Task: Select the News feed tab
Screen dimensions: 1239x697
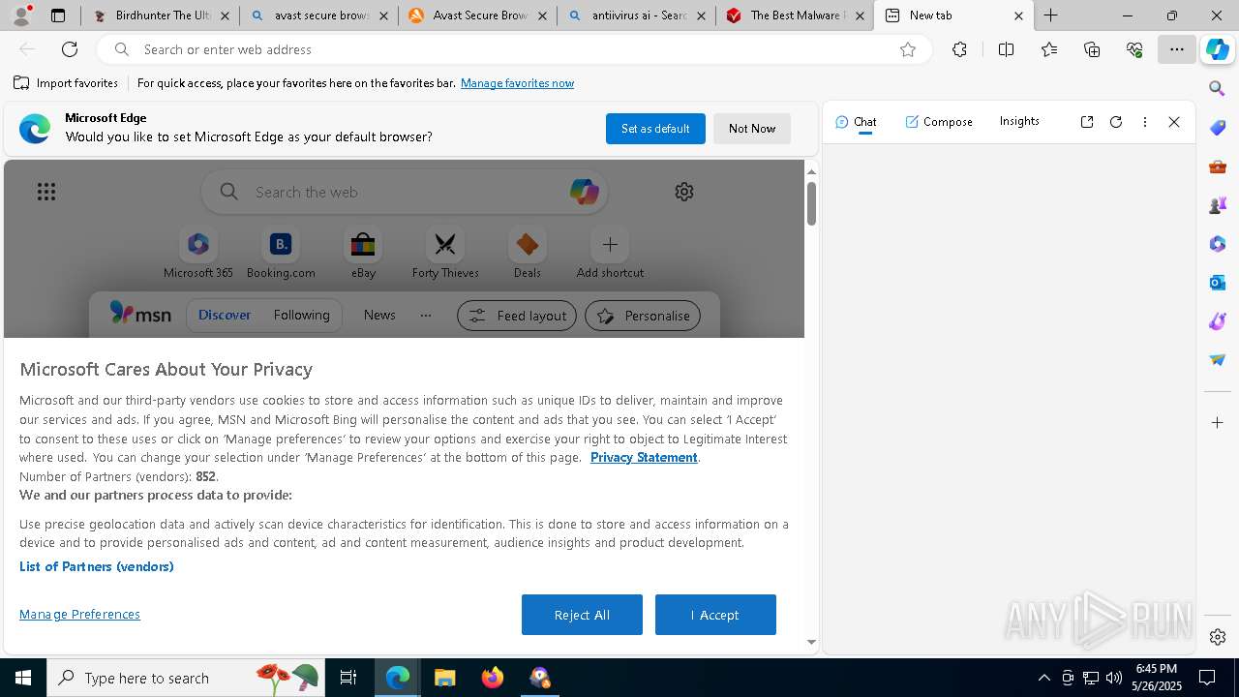Action: (379, 315)
